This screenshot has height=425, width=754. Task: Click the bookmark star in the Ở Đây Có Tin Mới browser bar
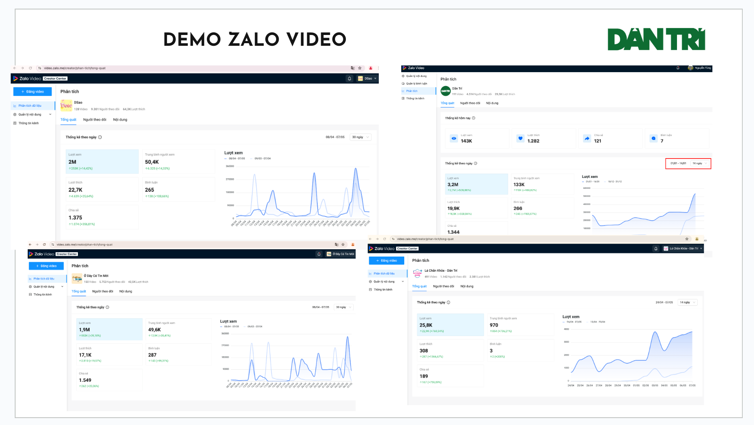[x=343, y=244]
